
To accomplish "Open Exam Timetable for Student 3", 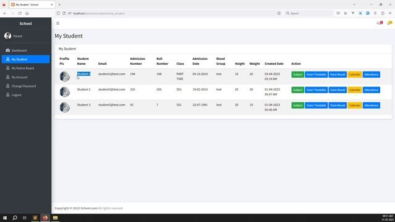I will 316,105.
